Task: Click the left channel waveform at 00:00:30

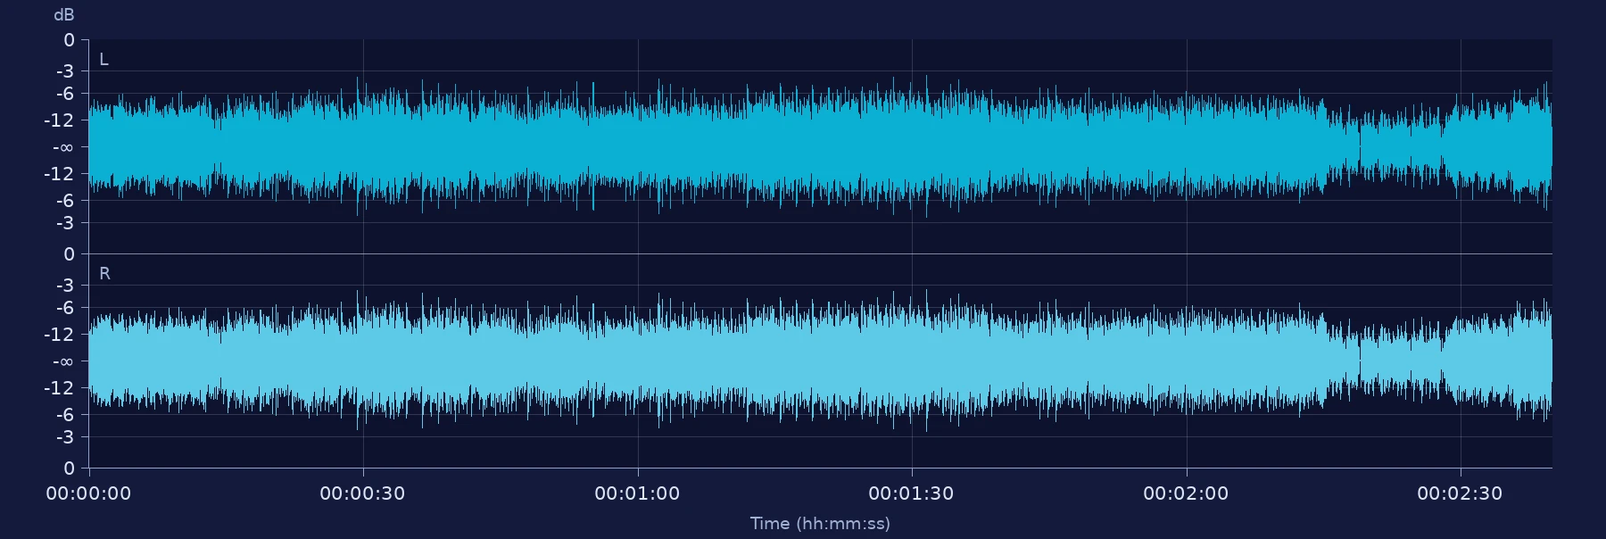Action: coord(362,147)
